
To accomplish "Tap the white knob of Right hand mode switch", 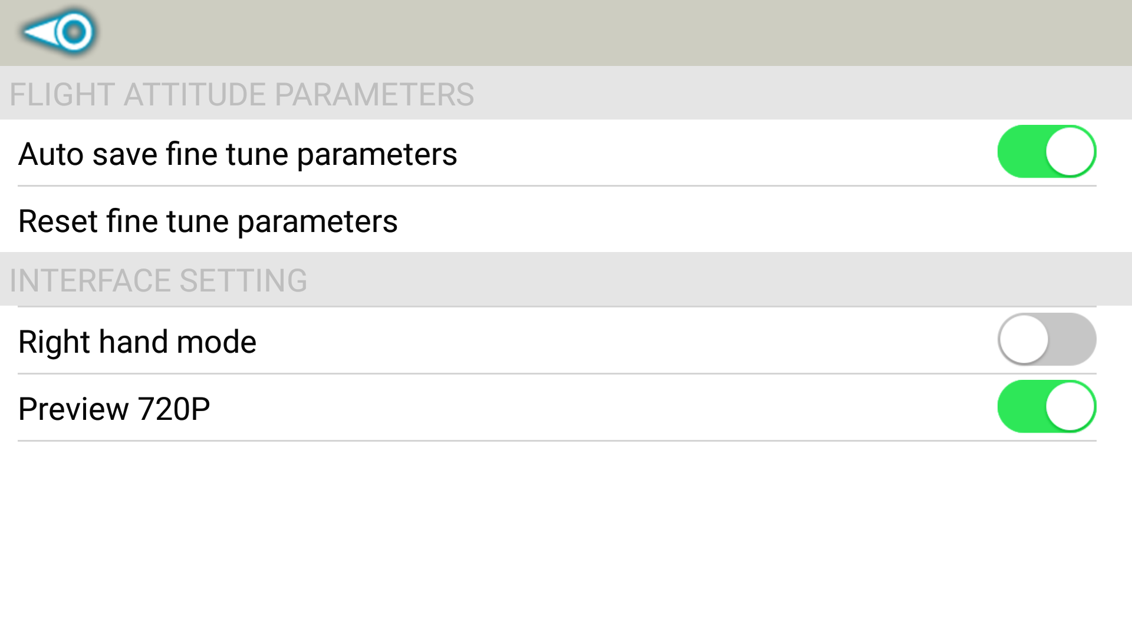I will pyautogui.click(x=1024, y=340).
